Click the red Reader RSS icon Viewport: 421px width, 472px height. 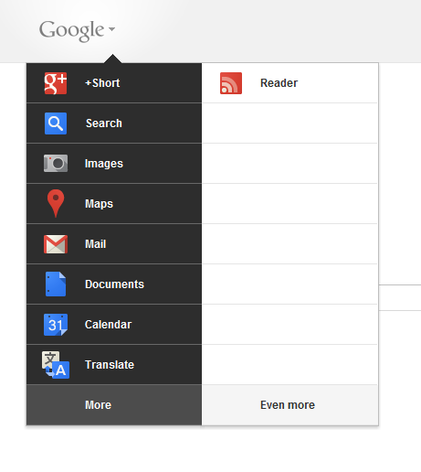pos(231,83)
